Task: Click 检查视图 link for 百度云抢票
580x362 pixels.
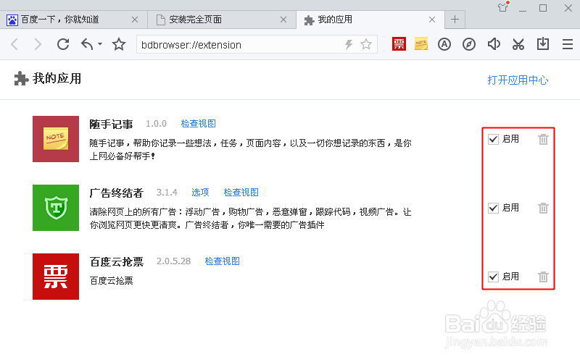Action: tap(222, 261)
